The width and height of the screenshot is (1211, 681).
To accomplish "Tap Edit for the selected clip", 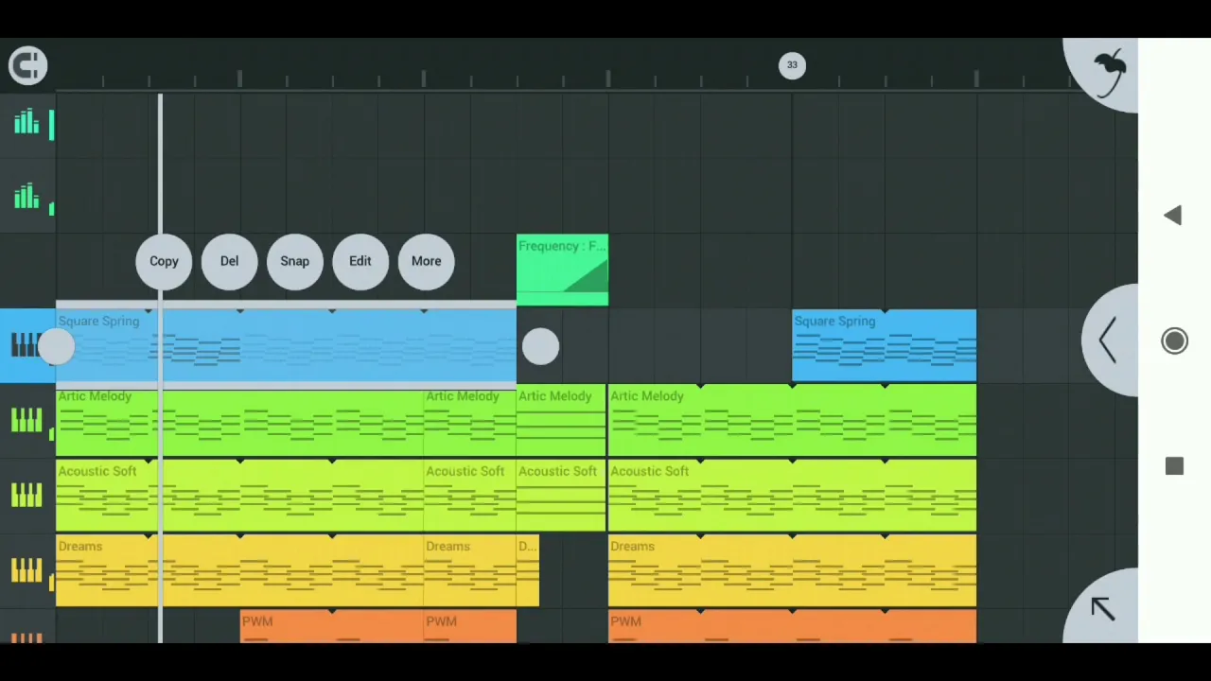I will (x=360, y=261).
